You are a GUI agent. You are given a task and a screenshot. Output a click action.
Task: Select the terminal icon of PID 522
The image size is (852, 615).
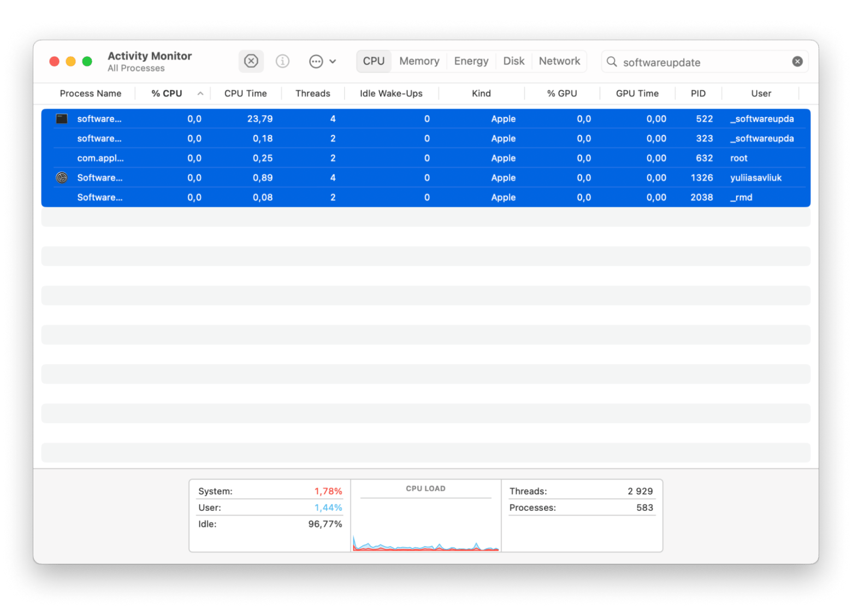click(62, 119)
